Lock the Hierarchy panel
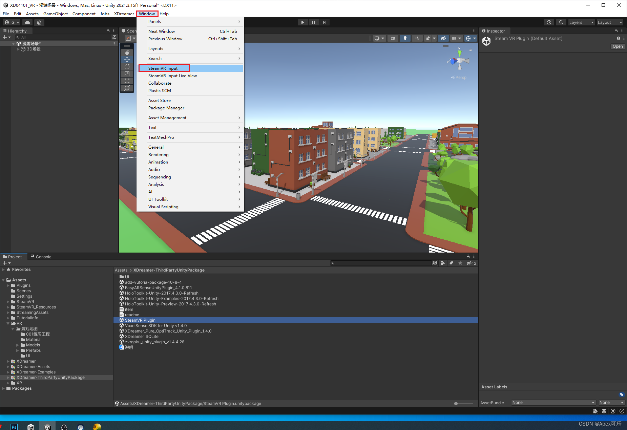627x430 pixels. 108,30
